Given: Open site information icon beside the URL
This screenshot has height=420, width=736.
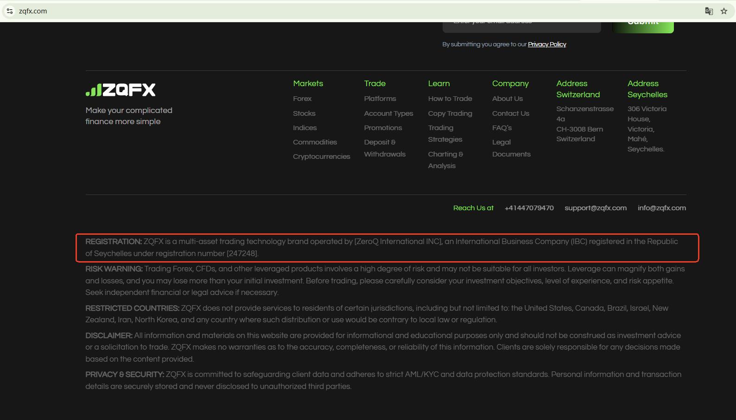Looking at the screenshot, I should click(10, 11).
